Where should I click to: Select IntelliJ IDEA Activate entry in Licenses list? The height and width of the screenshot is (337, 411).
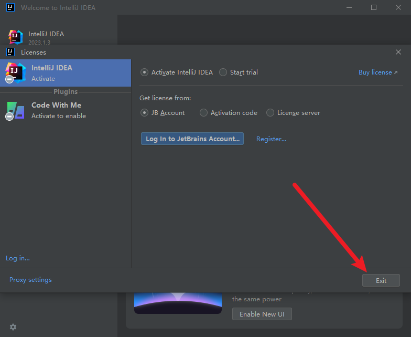(x=66, y=73)
